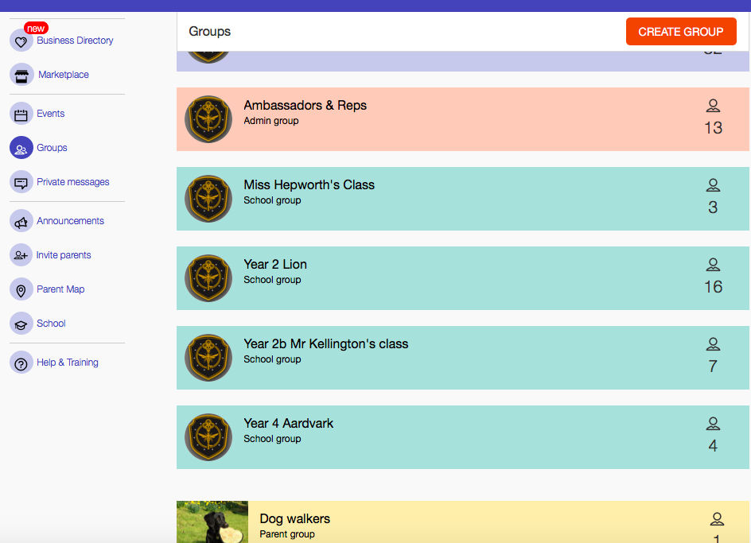The image size is (751, 543).
Task: Open the Ambassadors & Reps group title
Action: [x=305, y=106]
